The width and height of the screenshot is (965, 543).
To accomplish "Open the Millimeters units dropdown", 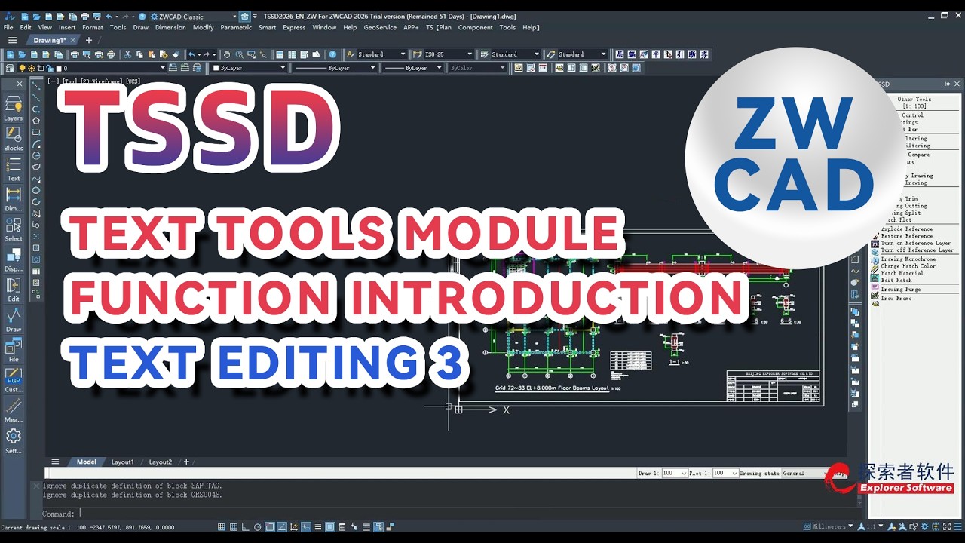I will 828,526.
